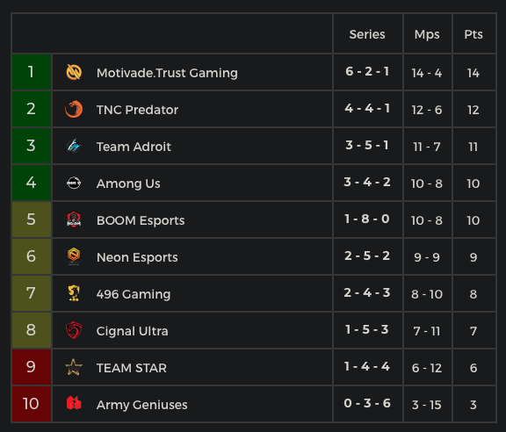This screenshot has height=432, width=506.
Task: Click the Mps column header
Action: pyautogui.click(x=427, y=34)
